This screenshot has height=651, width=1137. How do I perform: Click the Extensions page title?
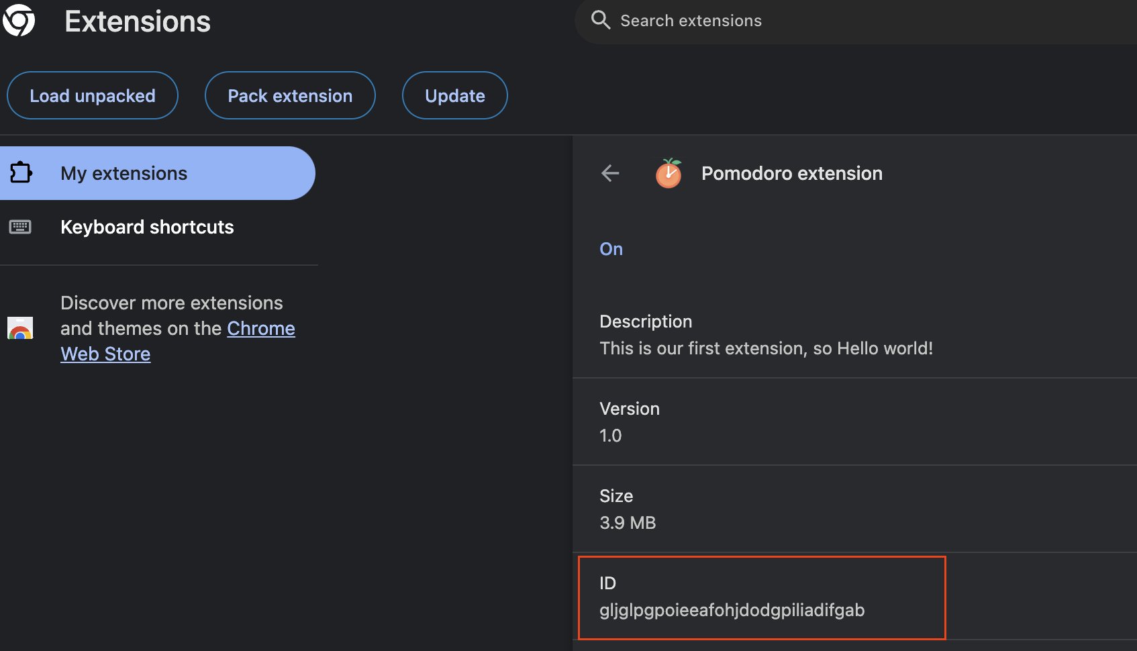click(x=138, y=21)
